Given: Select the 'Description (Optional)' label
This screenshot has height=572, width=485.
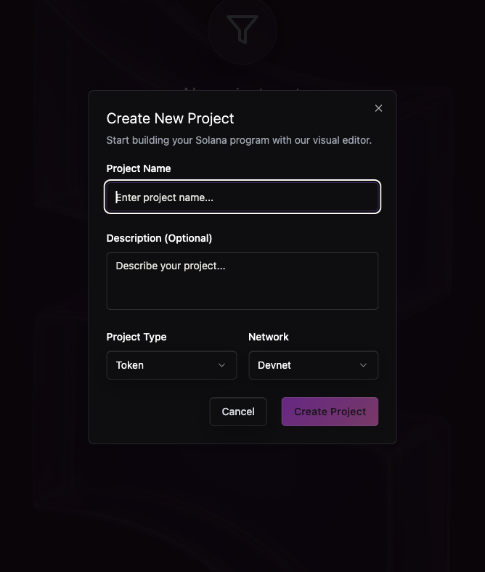Looking at the screenshot, I should pyautogui.click(x=159, y=238).
